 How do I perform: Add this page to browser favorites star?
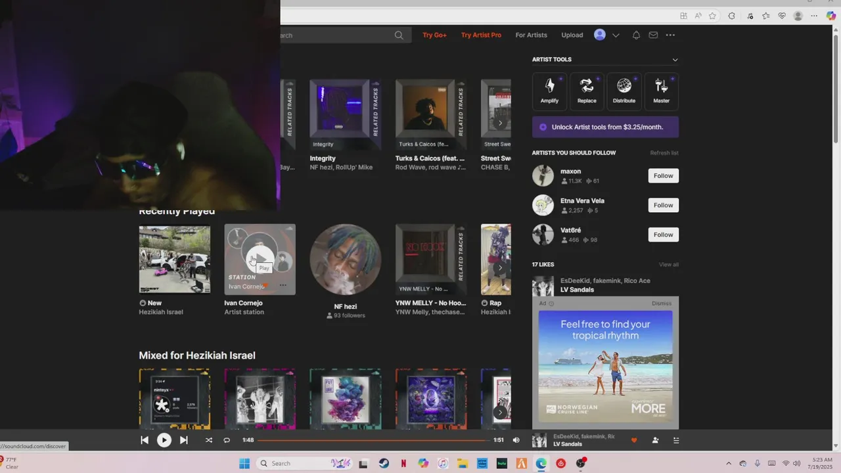(x=712, y=16)
